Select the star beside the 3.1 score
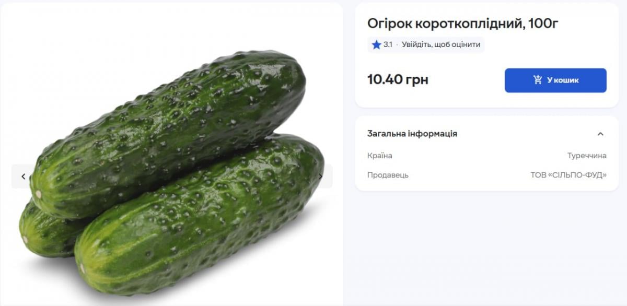 point(376,44)
